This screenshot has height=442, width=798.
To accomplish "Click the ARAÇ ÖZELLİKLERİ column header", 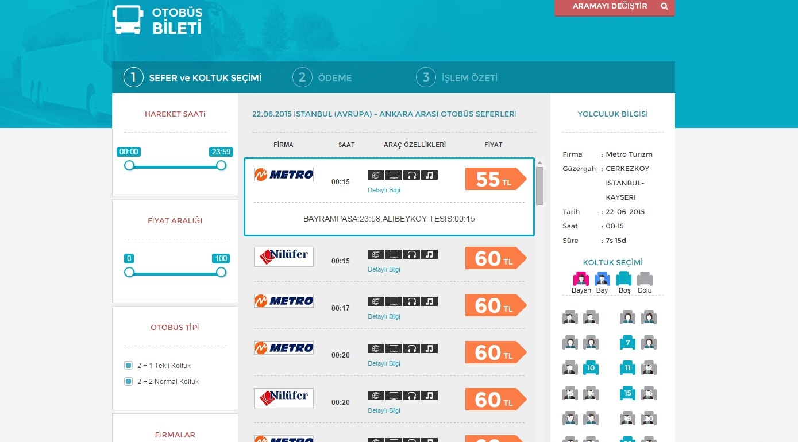I will pos(415,145).
